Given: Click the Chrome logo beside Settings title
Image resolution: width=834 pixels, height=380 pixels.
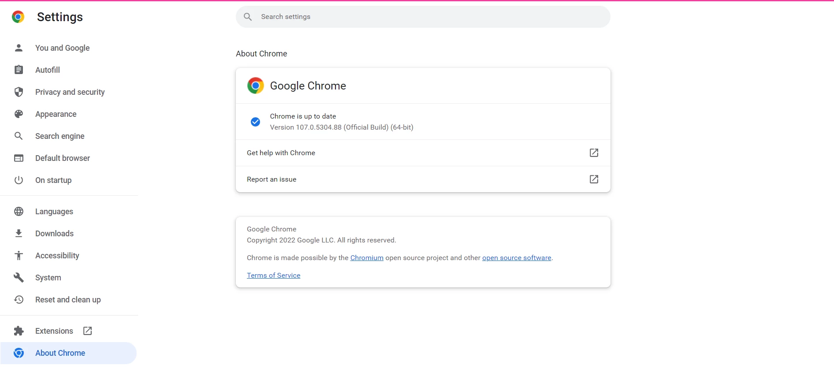Looking at the screenshot, I should pyautogui.click(x=18, y=17).
